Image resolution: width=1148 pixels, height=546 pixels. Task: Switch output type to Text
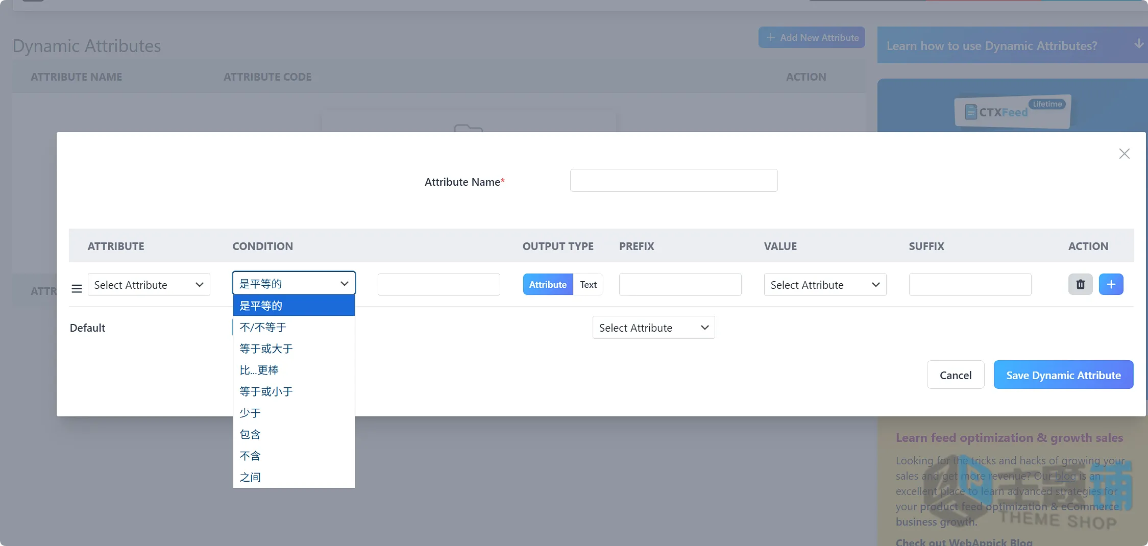point(588,284)
